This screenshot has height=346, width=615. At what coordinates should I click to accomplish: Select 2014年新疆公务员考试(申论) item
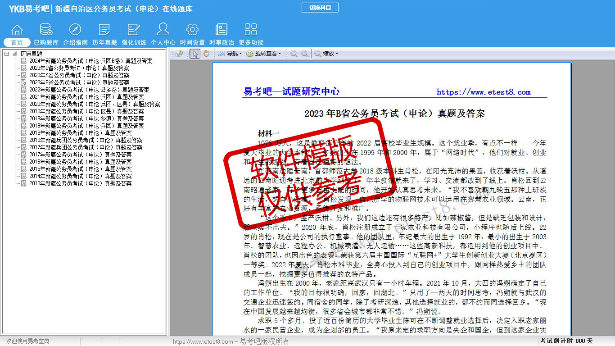80,176
